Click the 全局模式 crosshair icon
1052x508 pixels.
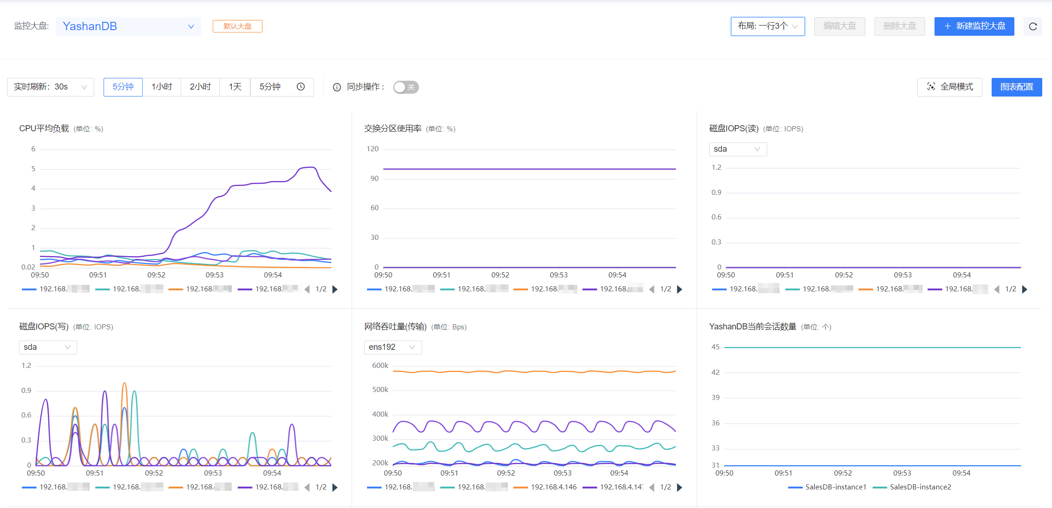pyautogui.click(x=931, y=87)
